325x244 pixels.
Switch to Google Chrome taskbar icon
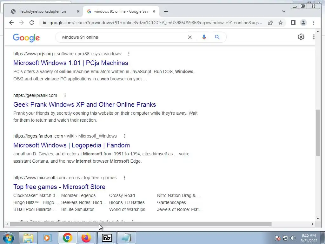[67, 238]
